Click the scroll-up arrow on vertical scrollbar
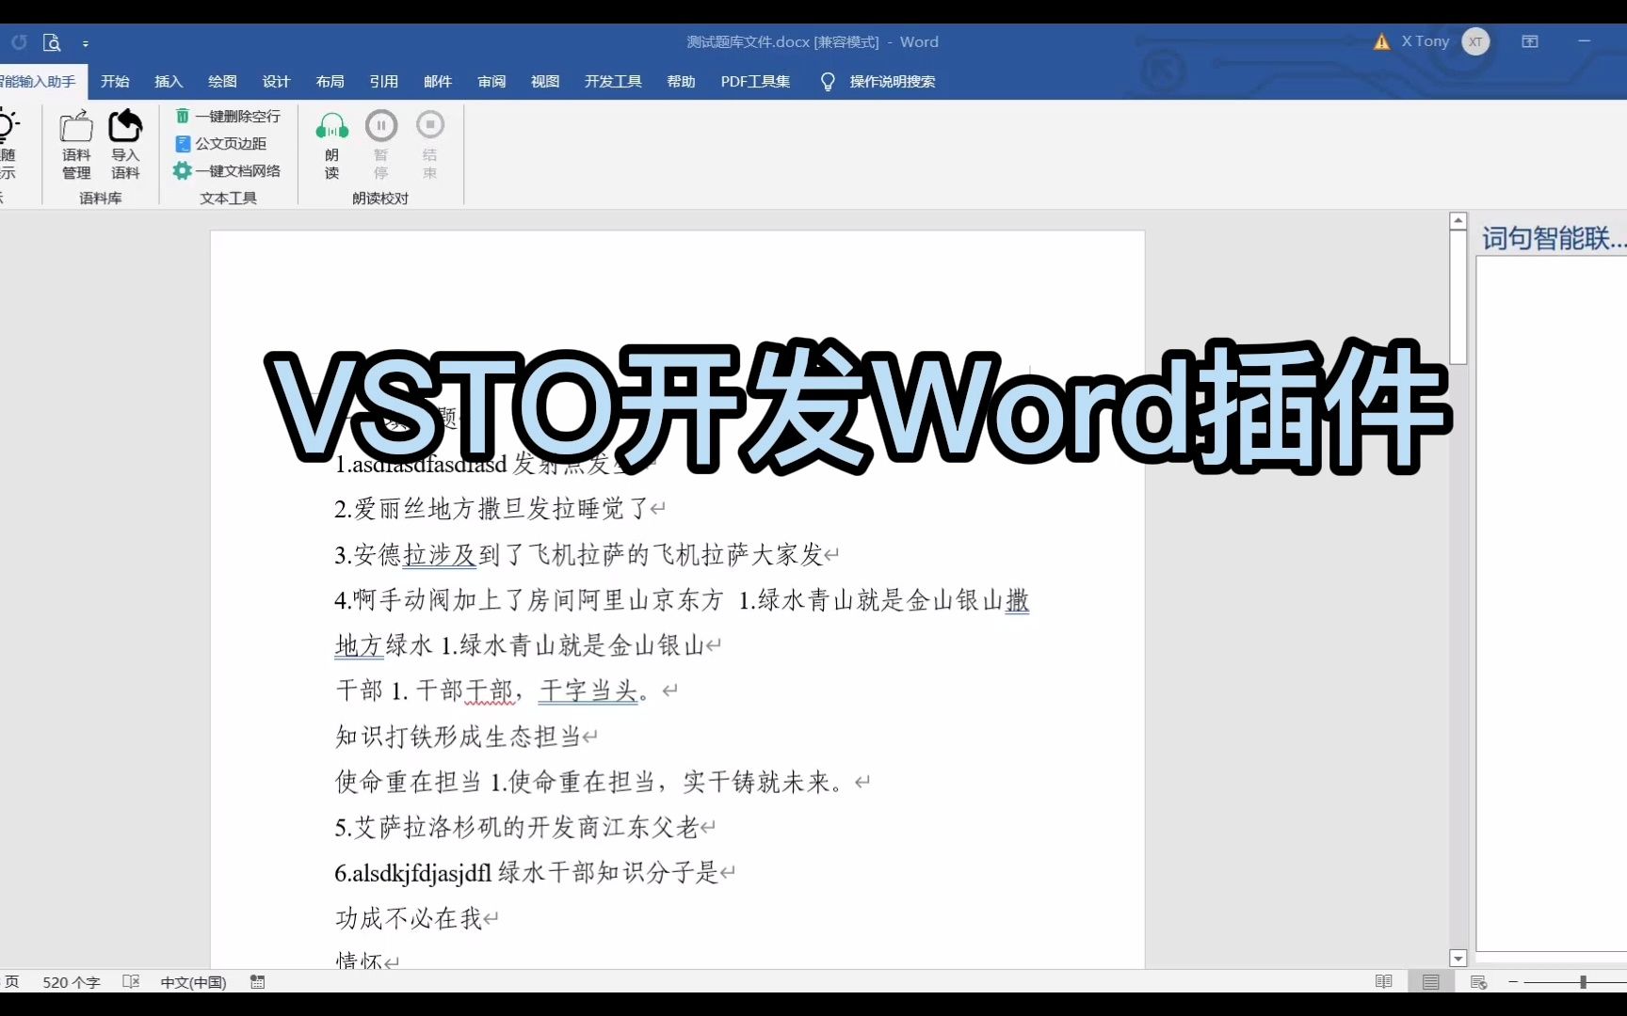The image size is (1627, 1016). click(x=1458, y=218)
